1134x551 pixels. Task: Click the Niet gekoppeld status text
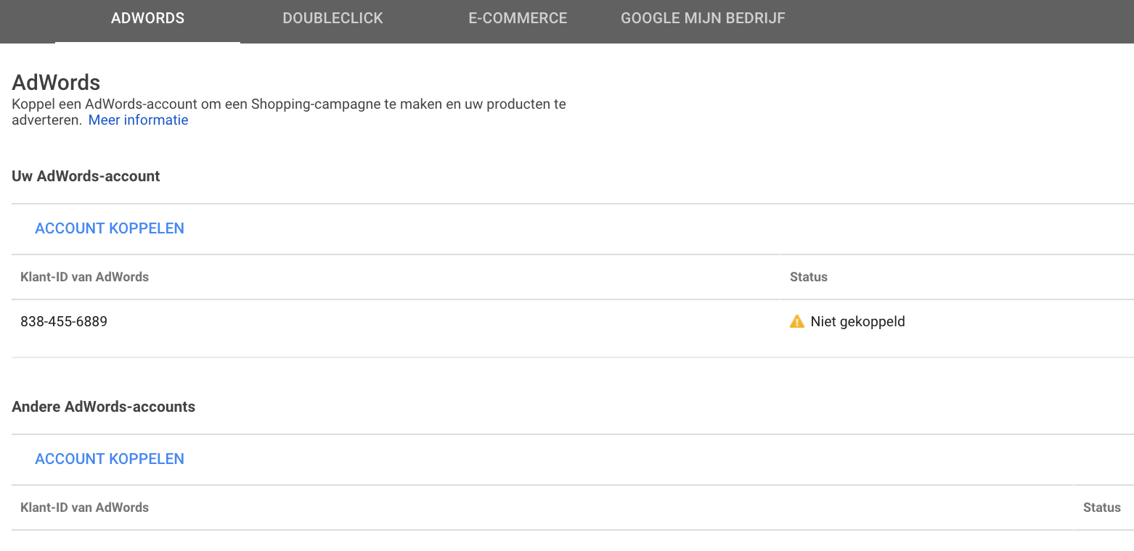[x=857, y=321]
